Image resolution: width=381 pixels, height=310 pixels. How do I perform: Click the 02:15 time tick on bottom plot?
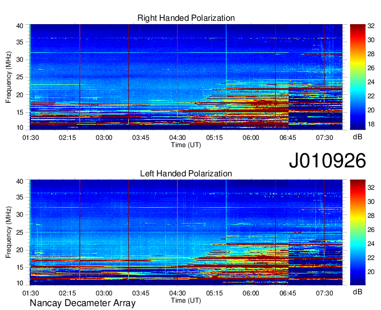(x=67, y=293)
